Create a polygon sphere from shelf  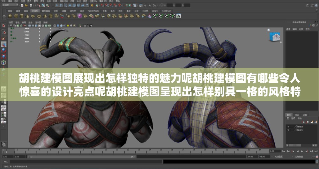[x=10, y=16]
